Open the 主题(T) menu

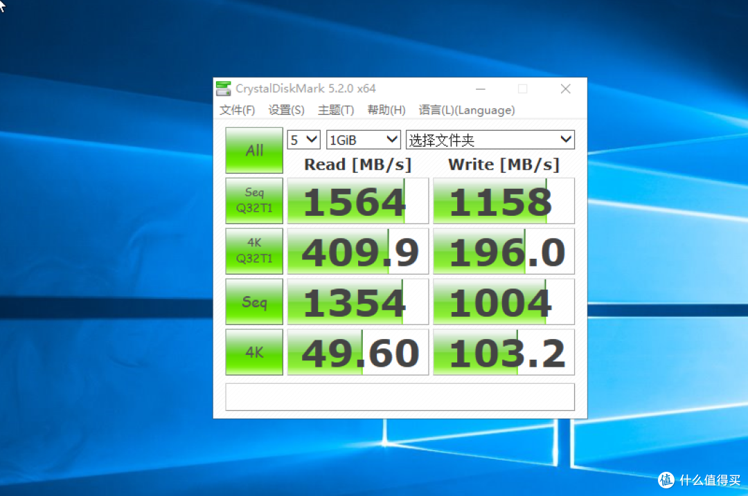click(x=336, y=110)
